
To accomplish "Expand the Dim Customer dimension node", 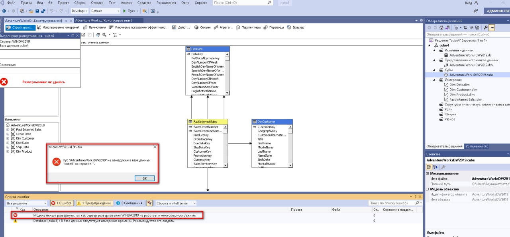I will 8,138.
